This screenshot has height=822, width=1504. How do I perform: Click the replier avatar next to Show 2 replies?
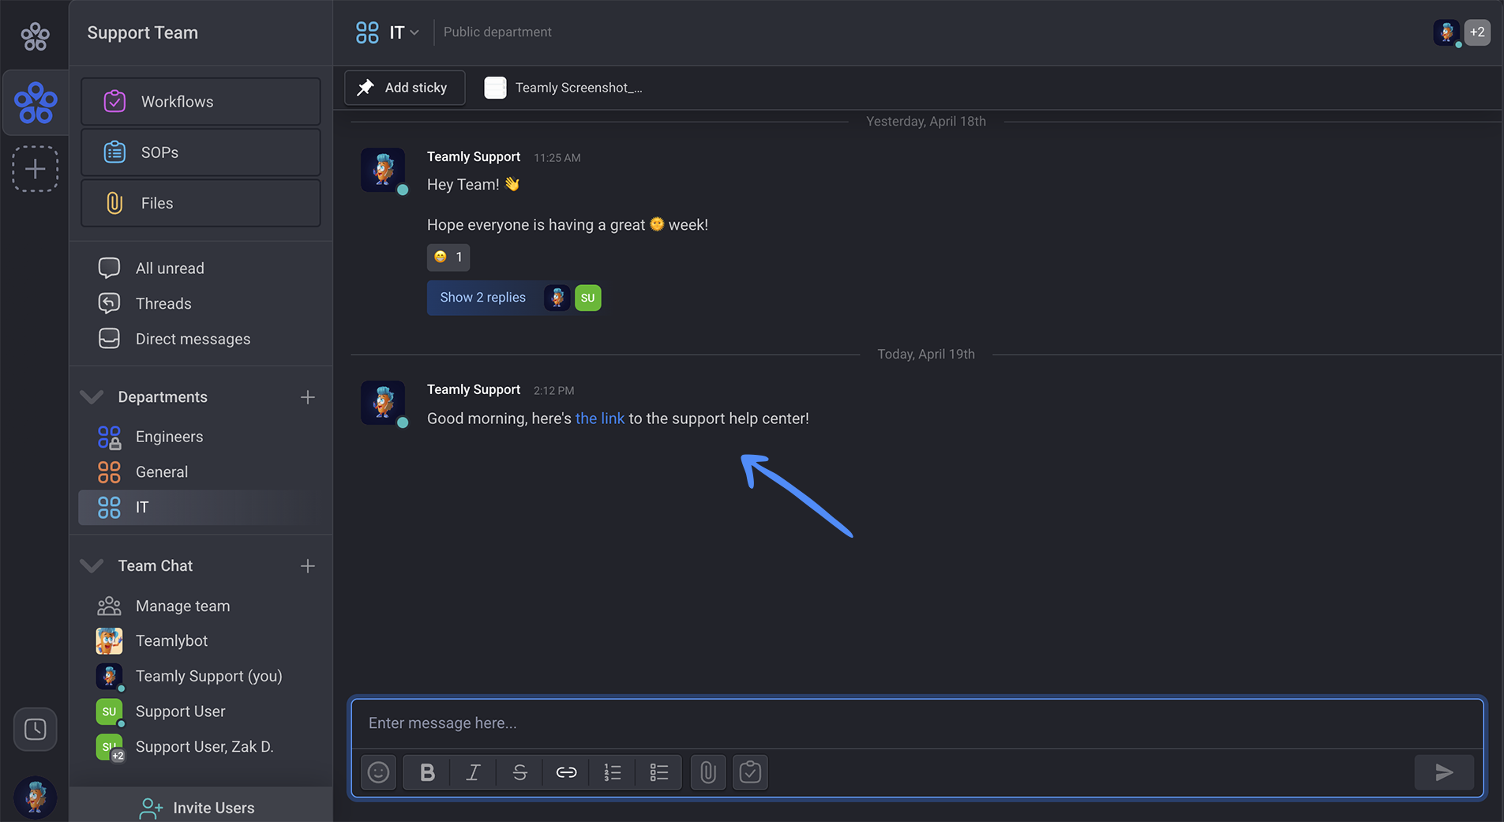coord(557,298)
